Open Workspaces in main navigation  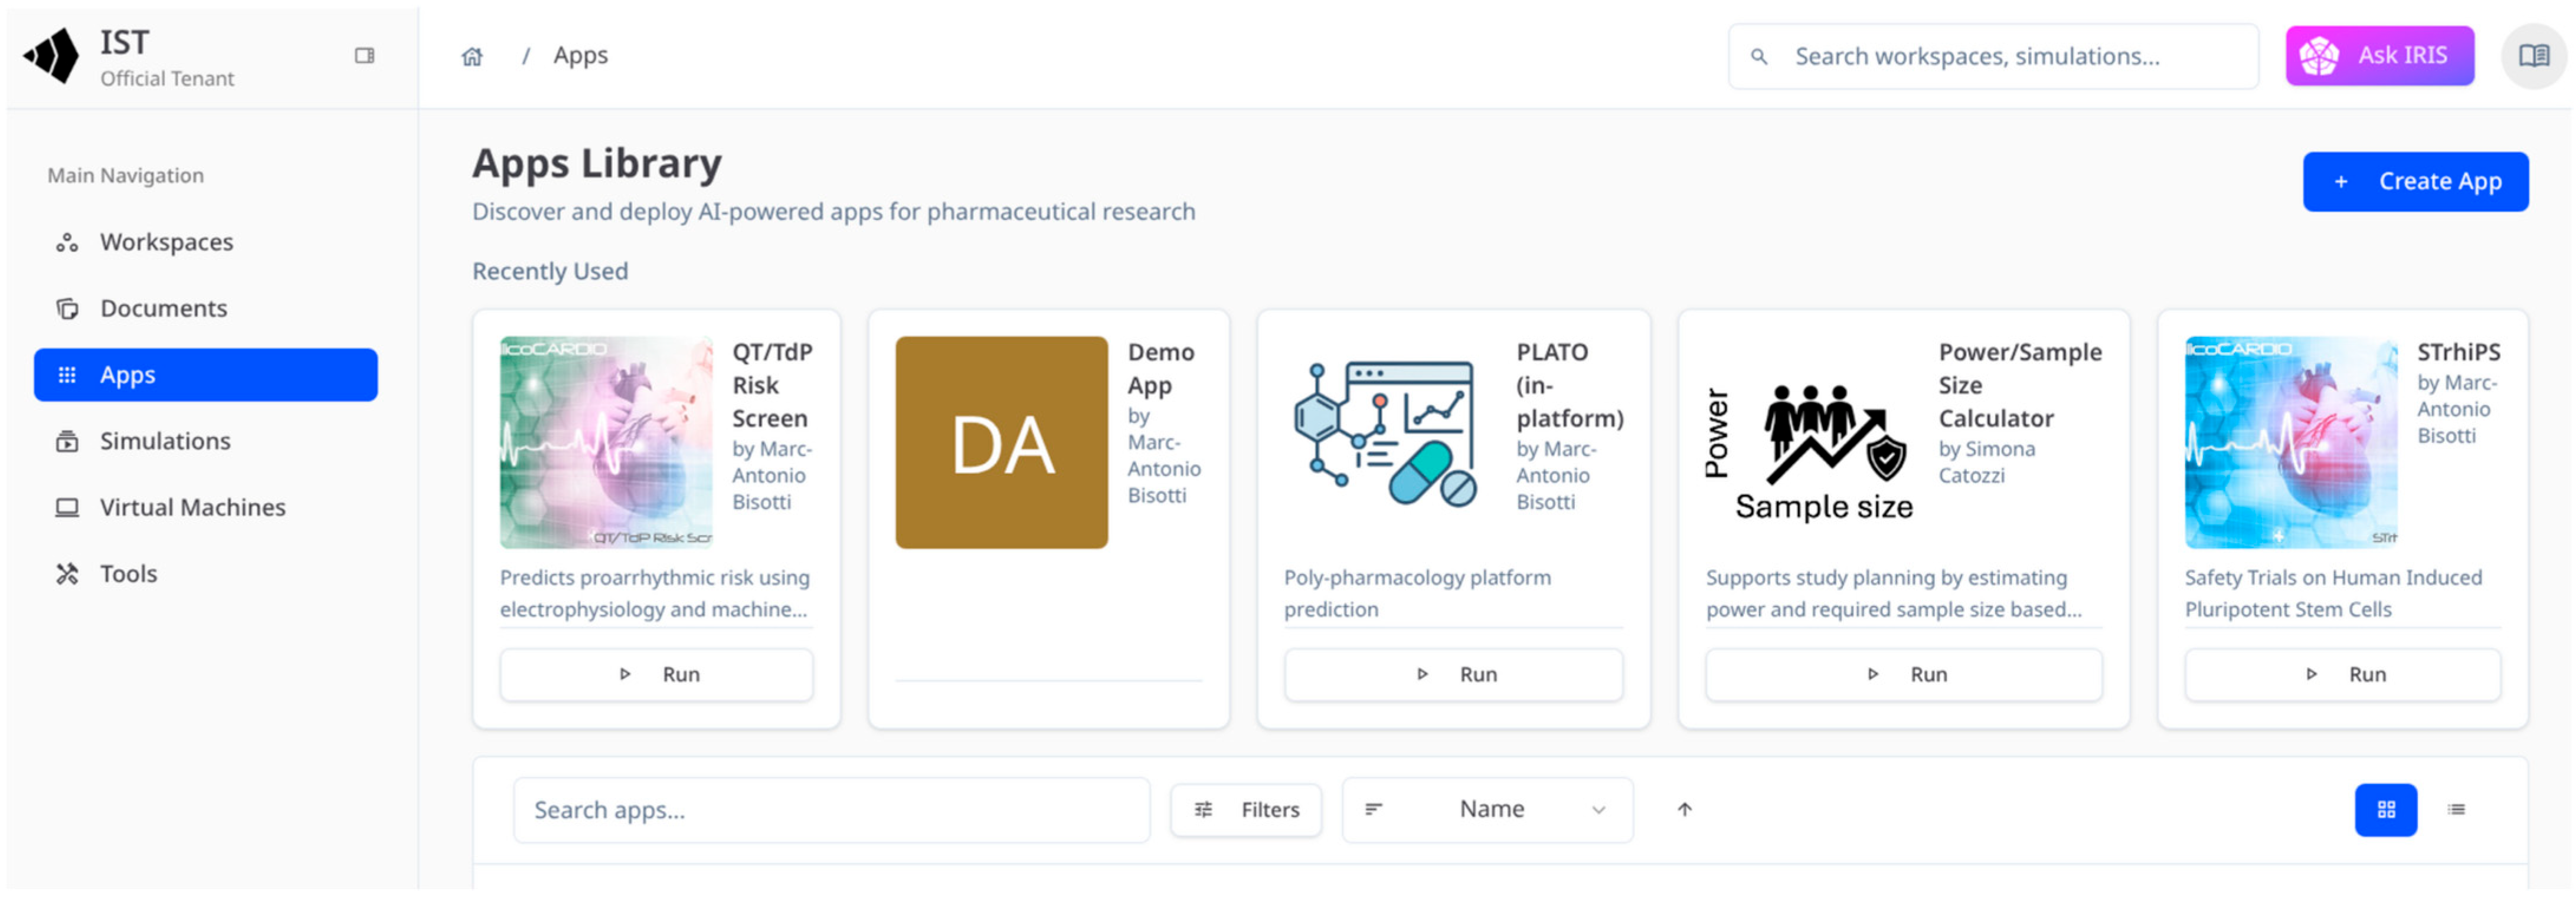click(x=206, y=242)
